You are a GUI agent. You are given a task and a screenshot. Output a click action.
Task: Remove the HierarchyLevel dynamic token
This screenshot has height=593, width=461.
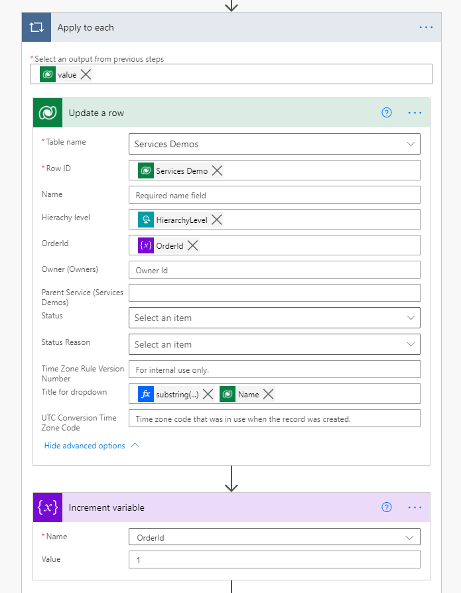pos(217,220)
